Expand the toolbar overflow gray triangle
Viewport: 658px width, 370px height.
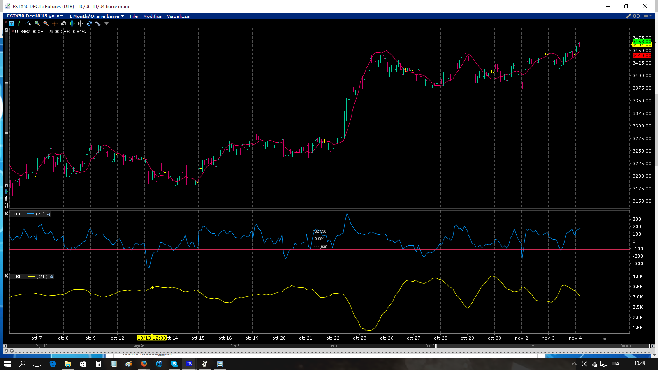coord(107,24)
